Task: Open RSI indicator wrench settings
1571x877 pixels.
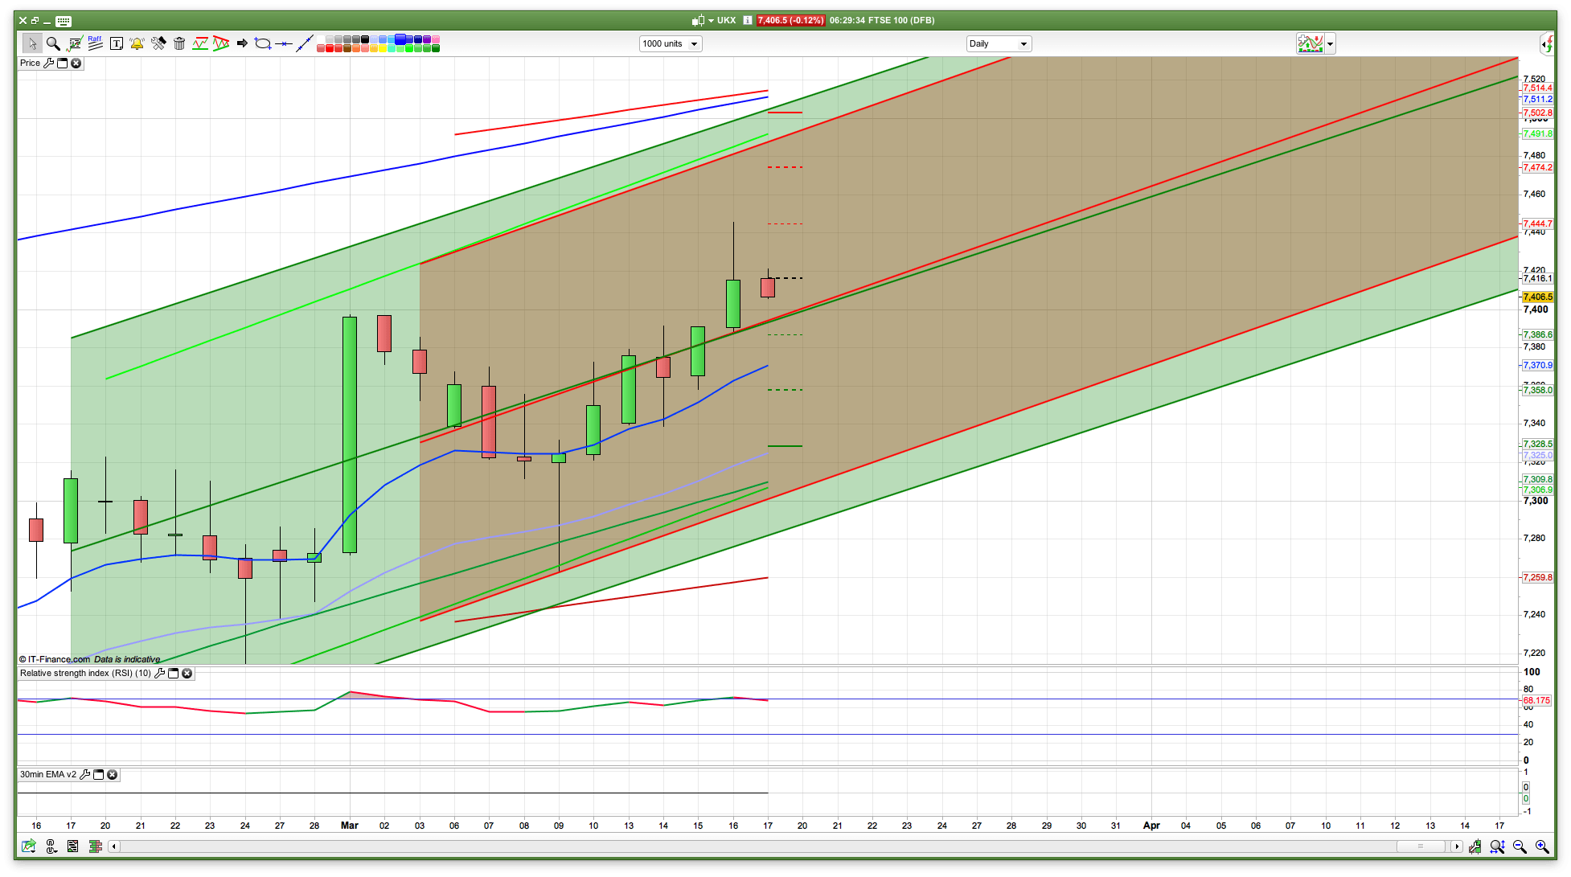Action: coord(159,674)
